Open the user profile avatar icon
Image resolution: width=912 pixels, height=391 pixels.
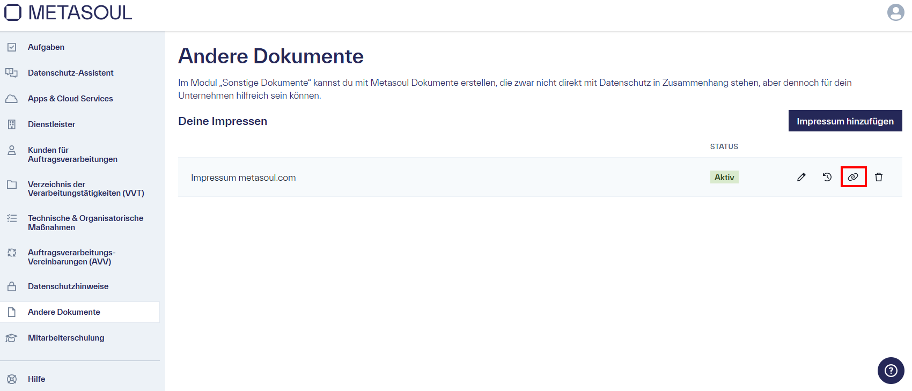(895, 12)
